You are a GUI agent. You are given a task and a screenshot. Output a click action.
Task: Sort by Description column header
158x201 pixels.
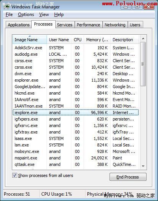coord(124,40)
